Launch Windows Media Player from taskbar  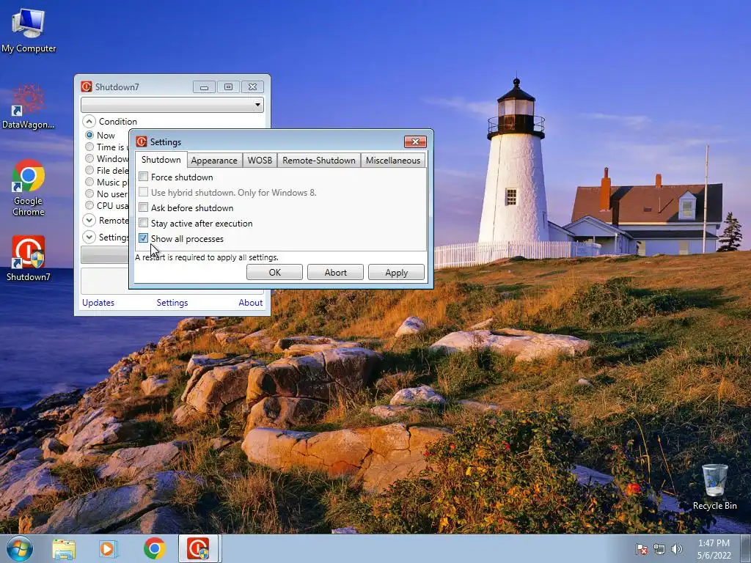point(109,548)
